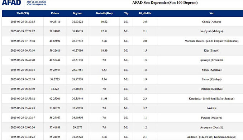Click longitude value 32.93222
The height and width of the screenshot is (140, 243).
(x=77, y=22)
